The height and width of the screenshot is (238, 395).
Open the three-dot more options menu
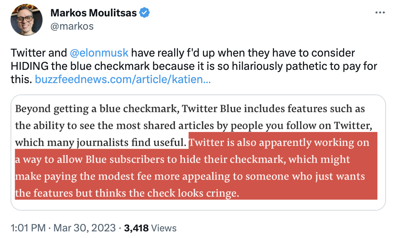380,12
